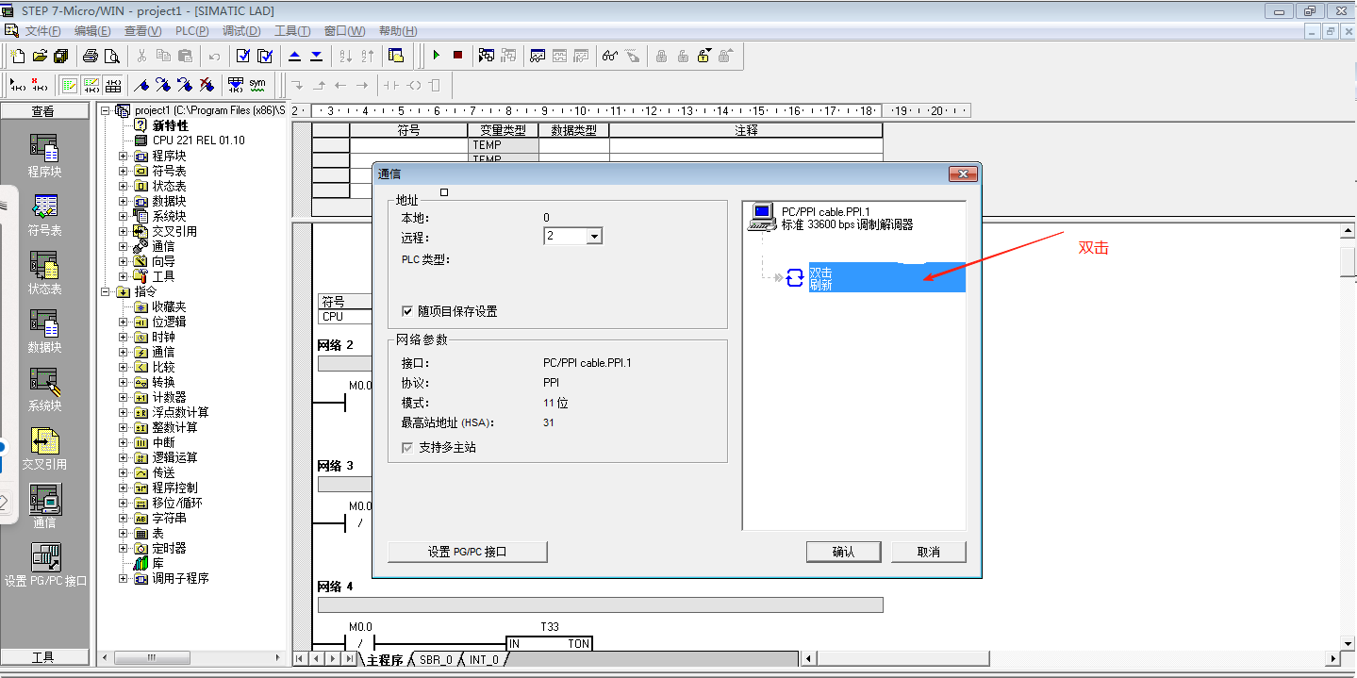
Task: Click the Compile toolbar icon
Action: click(243, 56)
